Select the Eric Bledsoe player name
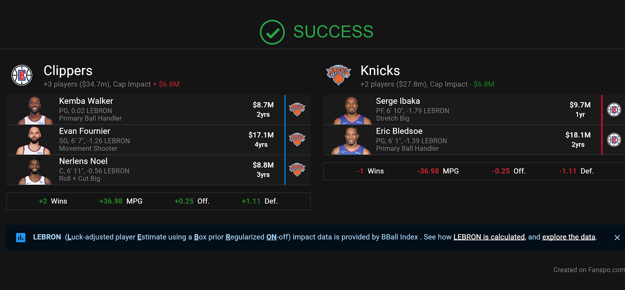 click(x=399, y=131)
